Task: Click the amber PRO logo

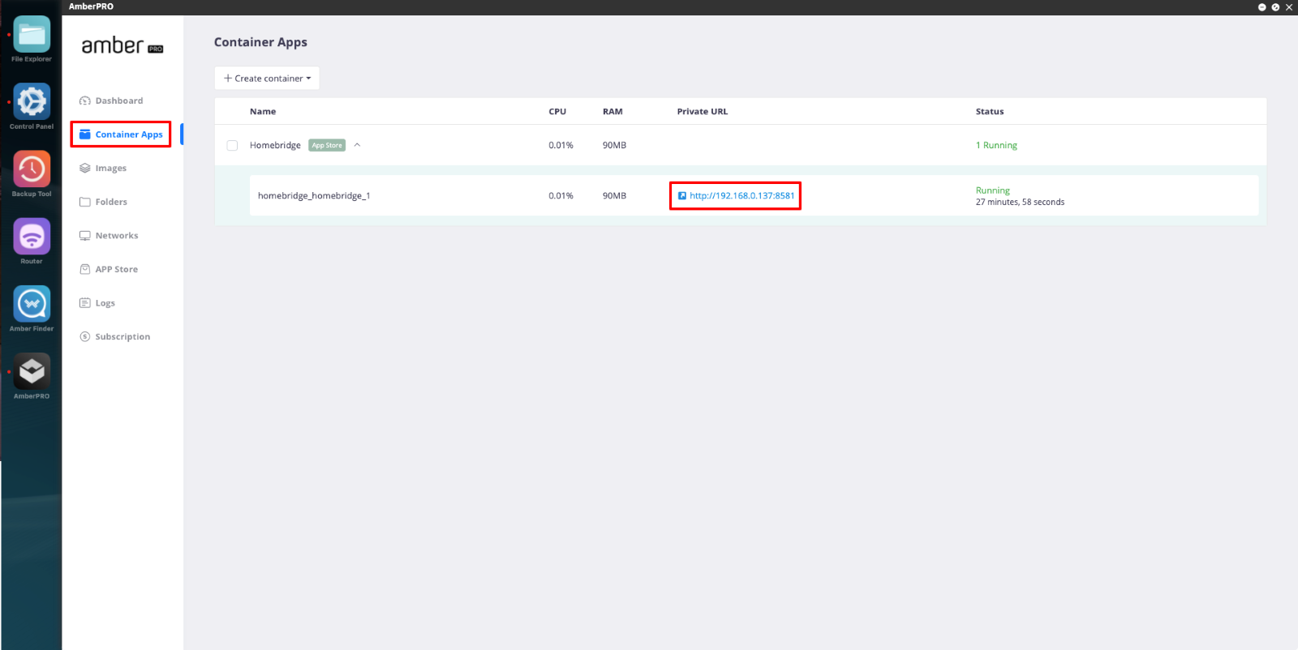Action: click(x=122, y=46)
